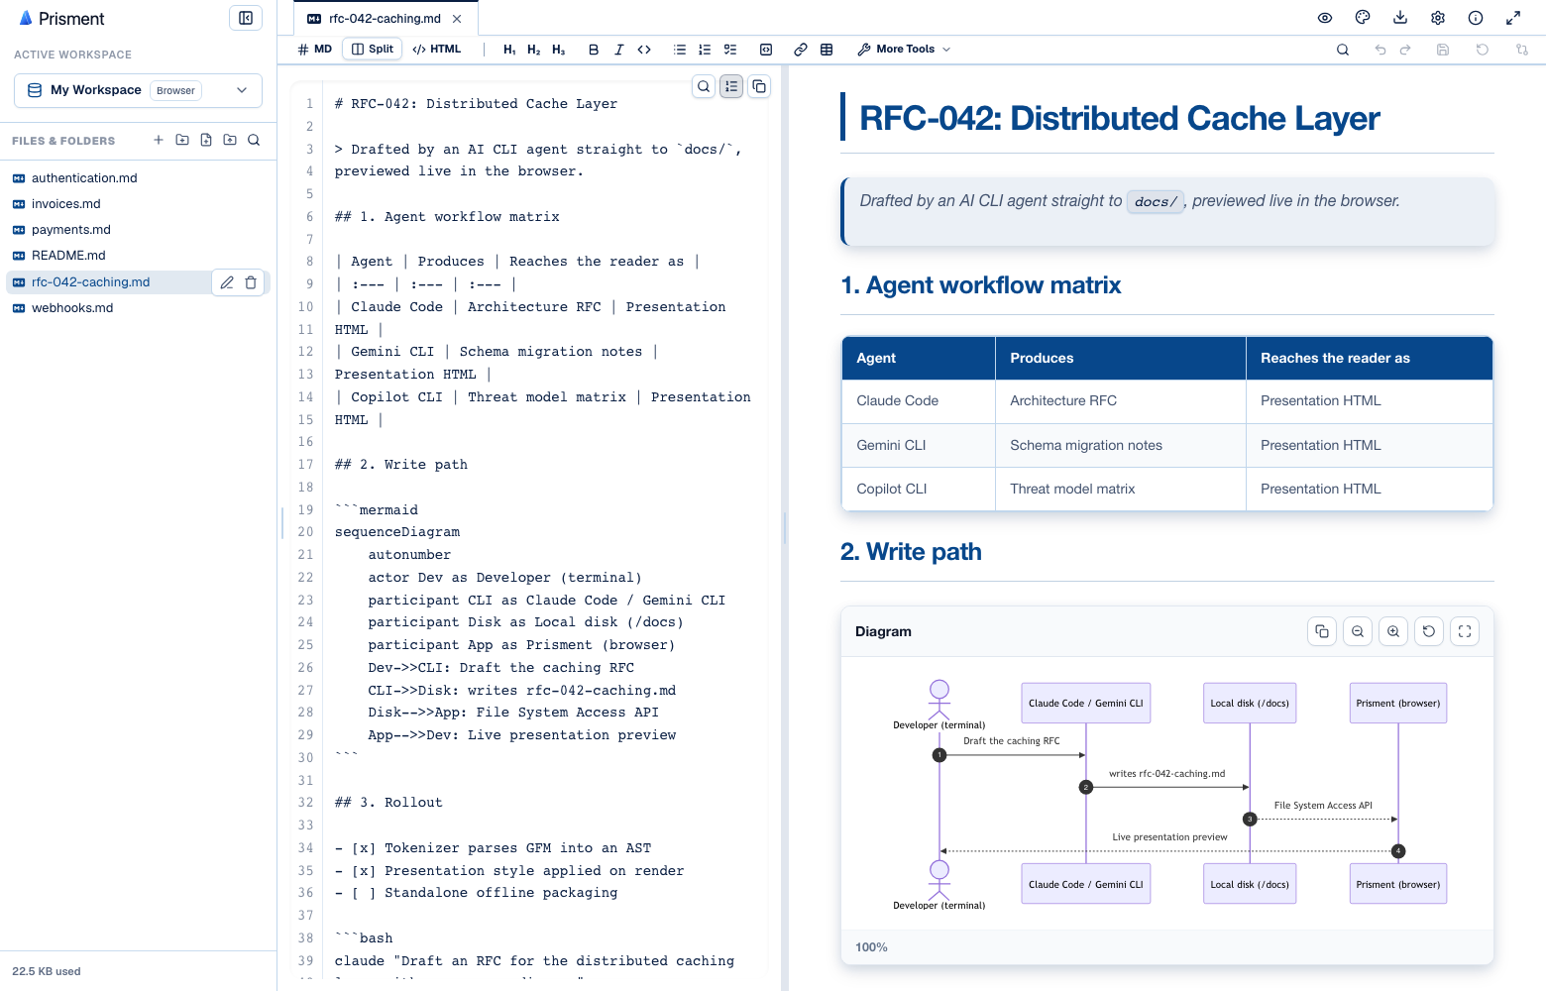Close the rfc-042-caching.md tab
This screenshot has width=1546, height=991.
[457, 19]
